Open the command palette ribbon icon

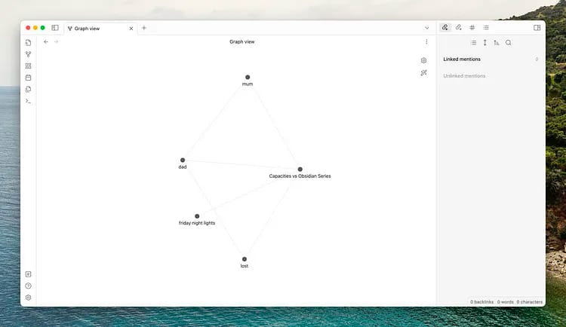click(28, 101)
